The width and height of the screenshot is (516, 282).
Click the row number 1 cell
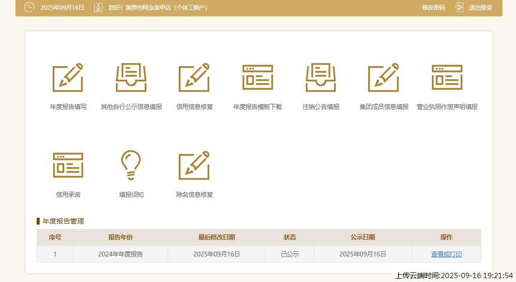point(55,254)
